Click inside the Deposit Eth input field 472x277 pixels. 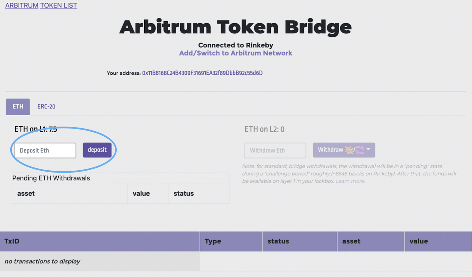click(x=45, y=150)
